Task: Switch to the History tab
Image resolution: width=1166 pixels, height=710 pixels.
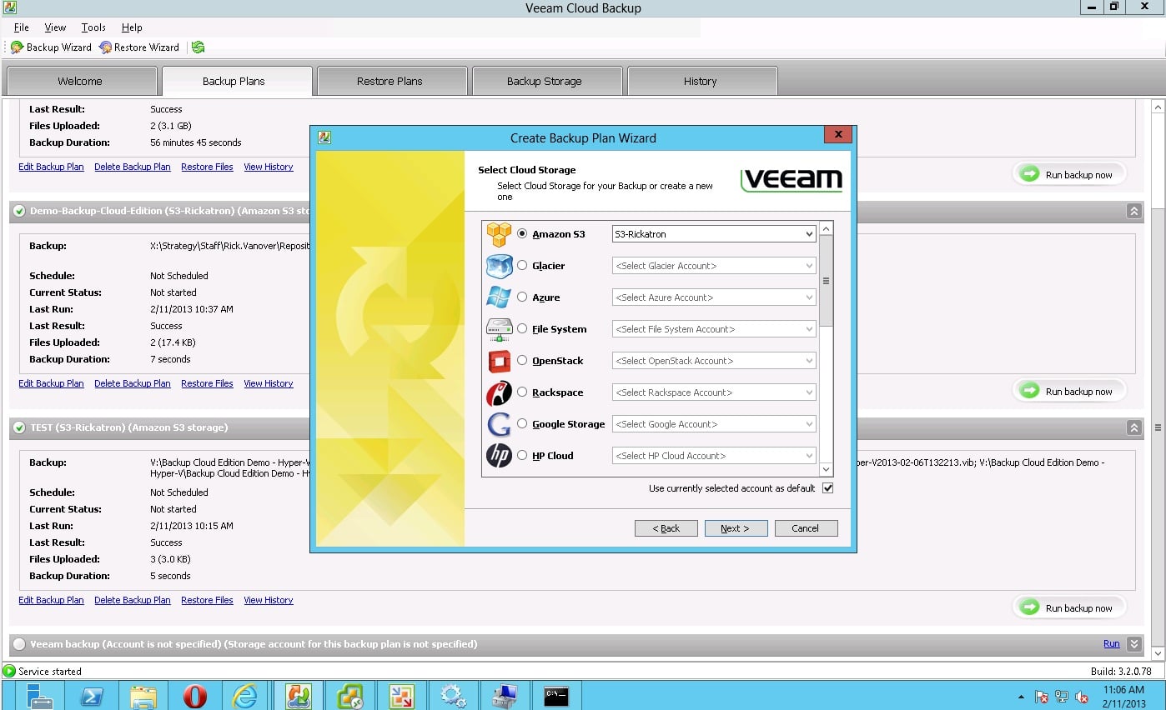Action: coord(701,82)
